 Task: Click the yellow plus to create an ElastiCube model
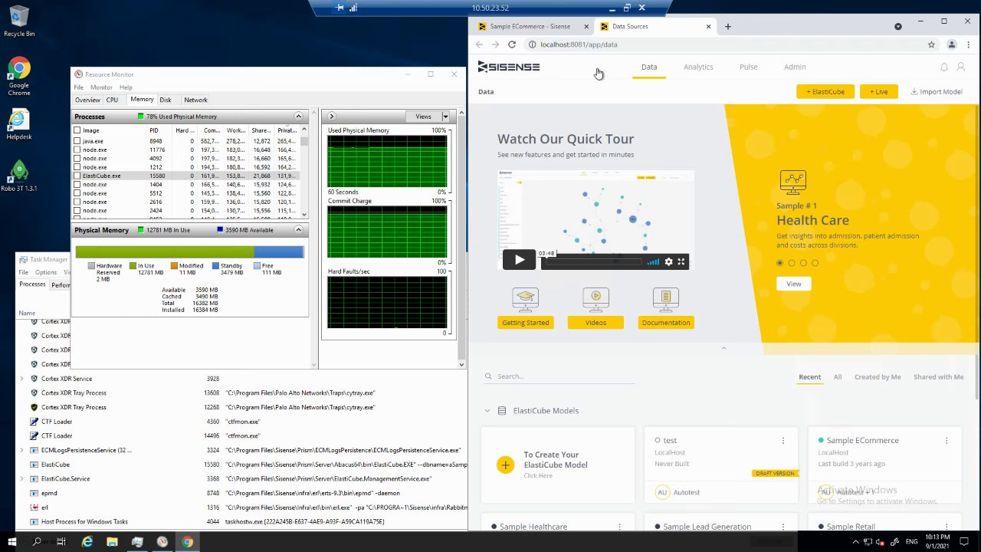click(x=505, y=465)
